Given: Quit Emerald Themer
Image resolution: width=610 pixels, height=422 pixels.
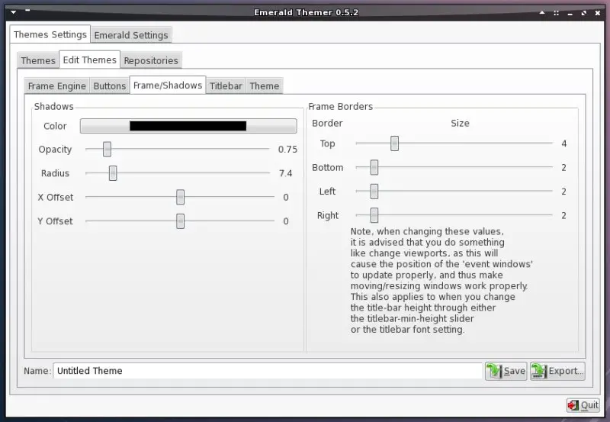Looking at the screenshot, I should [x=583, y=405].
